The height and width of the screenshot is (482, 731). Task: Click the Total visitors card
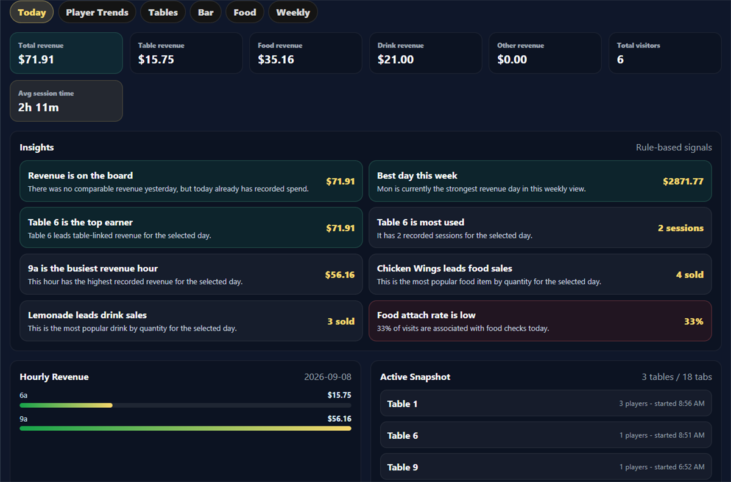click(x=665, y=53)
